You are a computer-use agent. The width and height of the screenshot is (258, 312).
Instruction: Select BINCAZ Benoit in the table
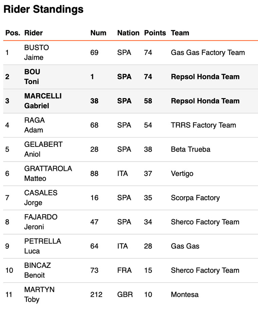(x=37, y=270)
